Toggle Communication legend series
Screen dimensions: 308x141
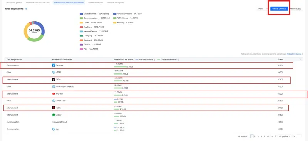click(x=95, y=18)
